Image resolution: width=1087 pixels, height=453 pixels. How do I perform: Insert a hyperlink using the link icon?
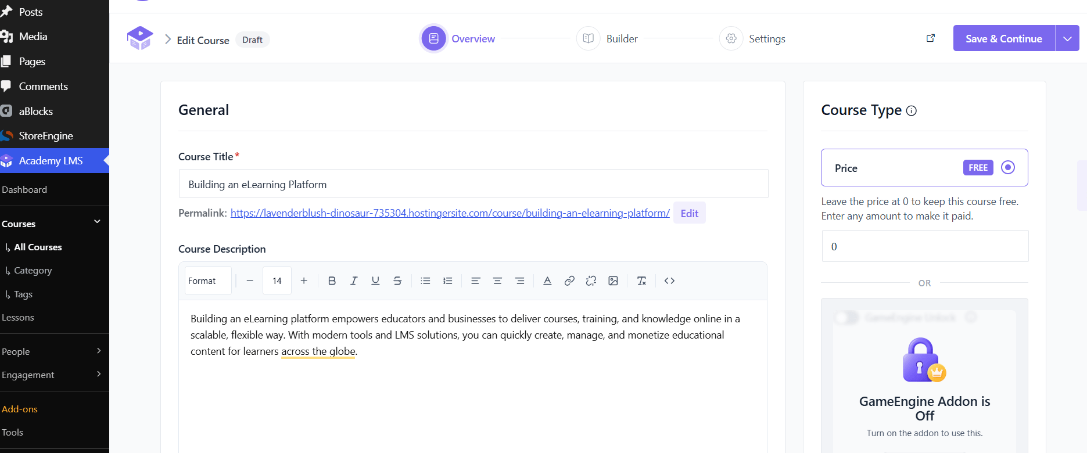coord(569,281)
